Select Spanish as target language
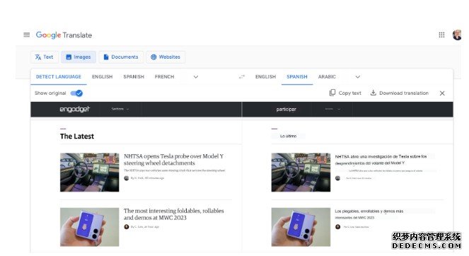This screenshot has height=256, width=469. (297, 77)
